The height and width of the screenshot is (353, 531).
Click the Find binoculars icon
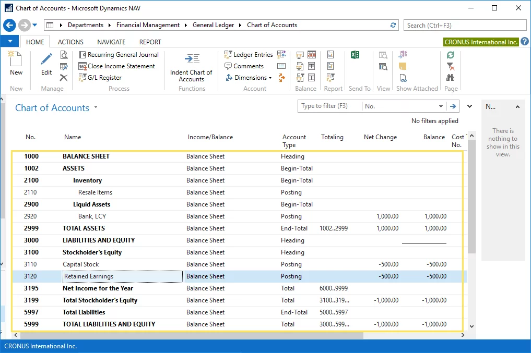(x=450, y=78)
